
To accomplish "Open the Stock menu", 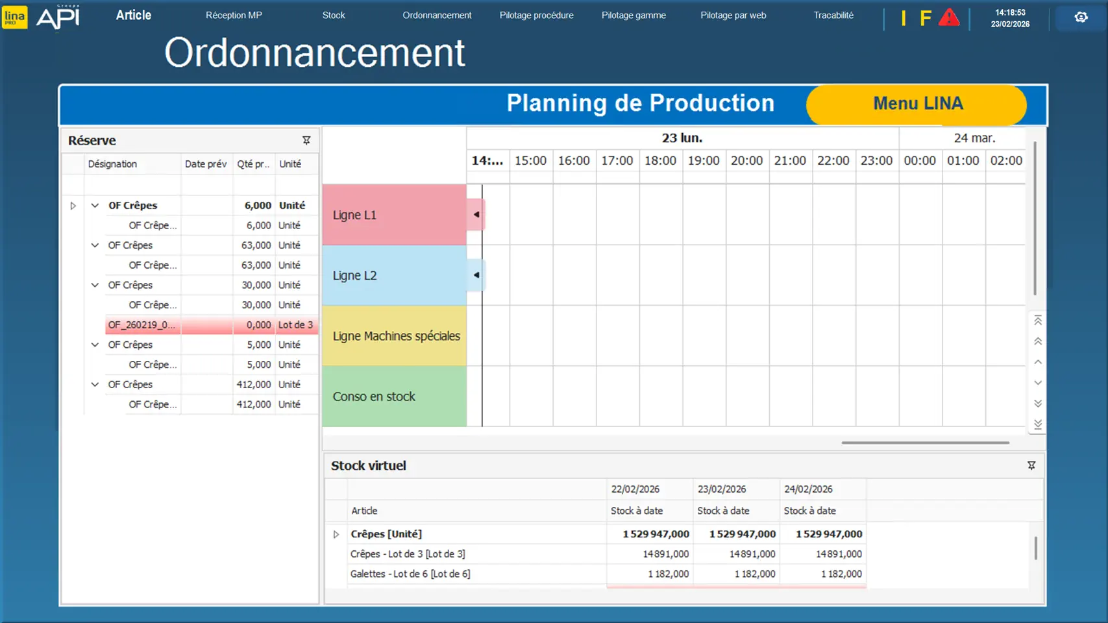I will (x=334, y=15).
